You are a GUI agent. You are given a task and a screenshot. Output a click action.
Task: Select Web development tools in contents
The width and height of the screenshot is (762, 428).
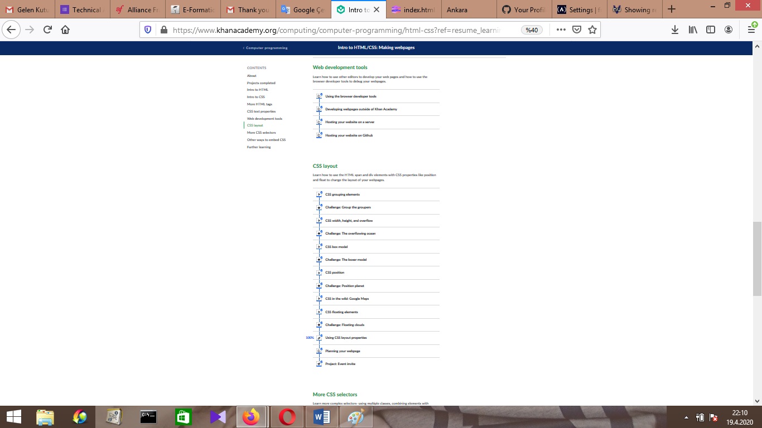point(264,119)
